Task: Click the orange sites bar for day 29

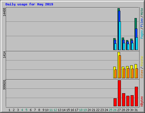Action: [128, 73]
